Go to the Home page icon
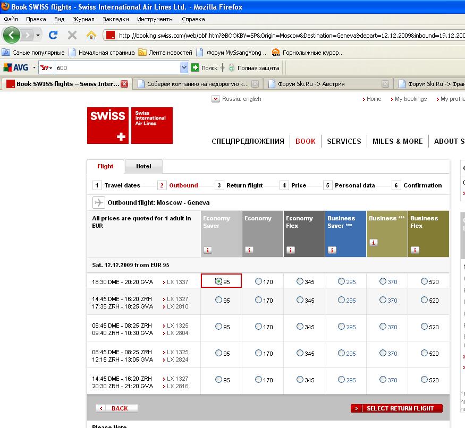 pyautogui.click(x=91, y=35)
